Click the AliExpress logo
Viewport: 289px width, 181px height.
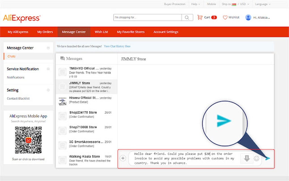tap(22, 18)
